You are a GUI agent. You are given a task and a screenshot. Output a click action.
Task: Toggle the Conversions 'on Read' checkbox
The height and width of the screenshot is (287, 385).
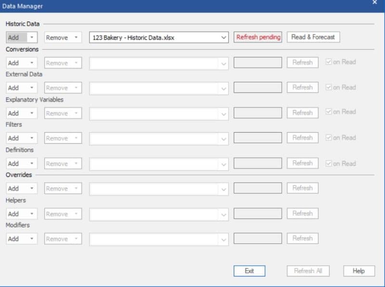tap(329, 62)
